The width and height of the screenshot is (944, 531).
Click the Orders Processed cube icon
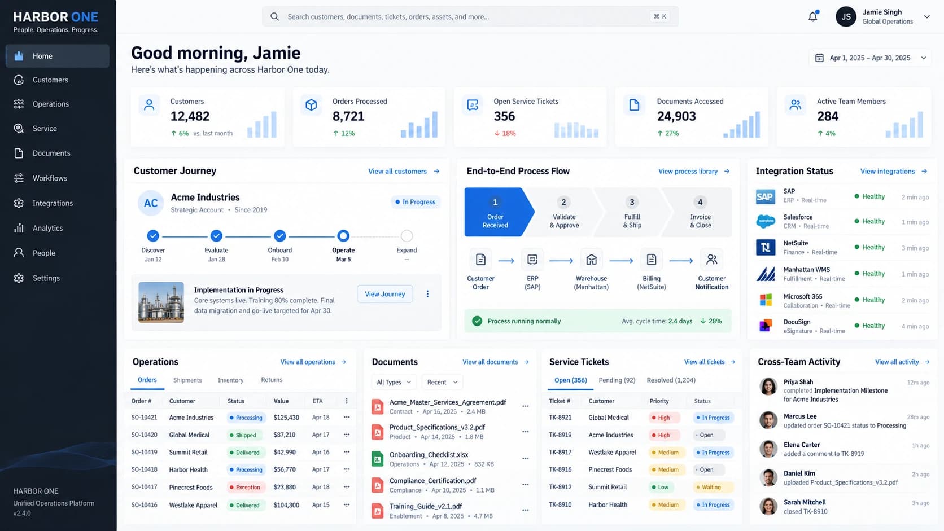311,105
